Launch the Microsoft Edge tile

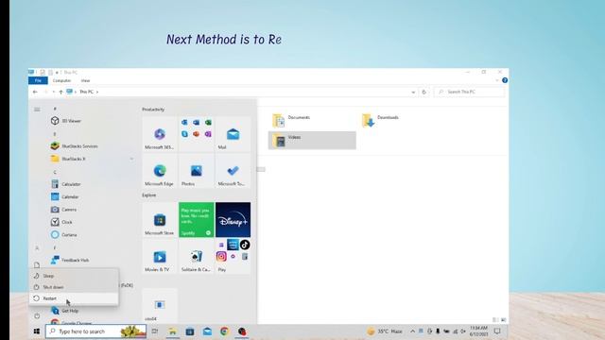160,171
